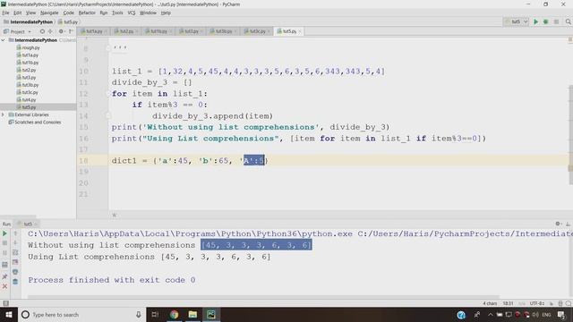Open the Refactor menu

click(x=87, y=13)
